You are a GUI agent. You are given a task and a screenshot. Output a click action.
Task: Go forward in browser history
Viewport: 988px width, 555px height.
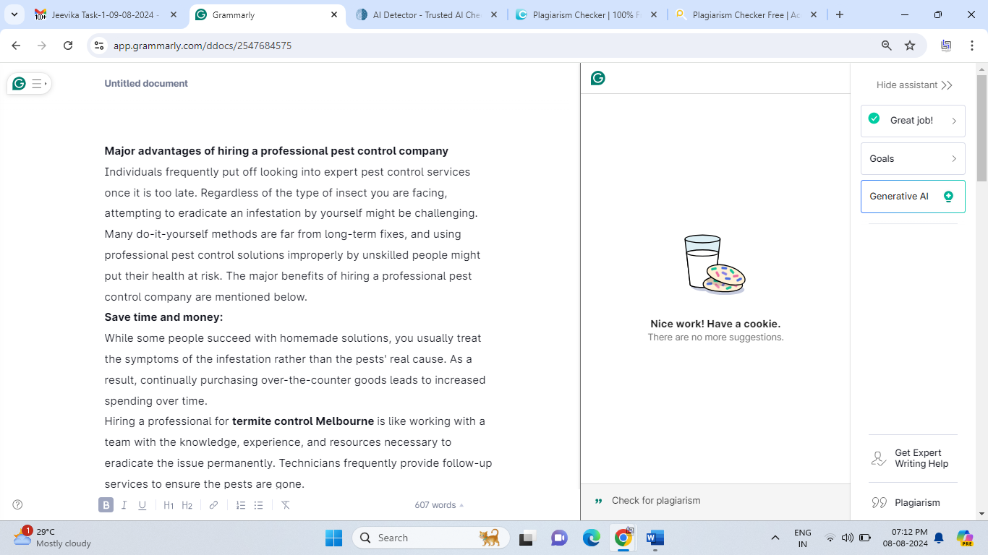(x=42, y=46)
